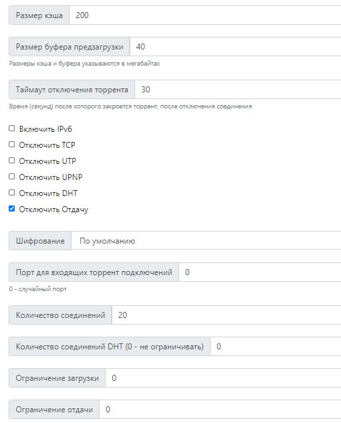Edit the Количество соединений value field
This screenshot has width=341, height=423.
click(227, 315)
